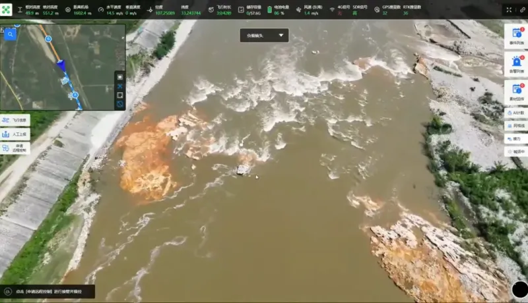
Task: Toggle fullscreen with the expand icon
Action: pos(509,10)
